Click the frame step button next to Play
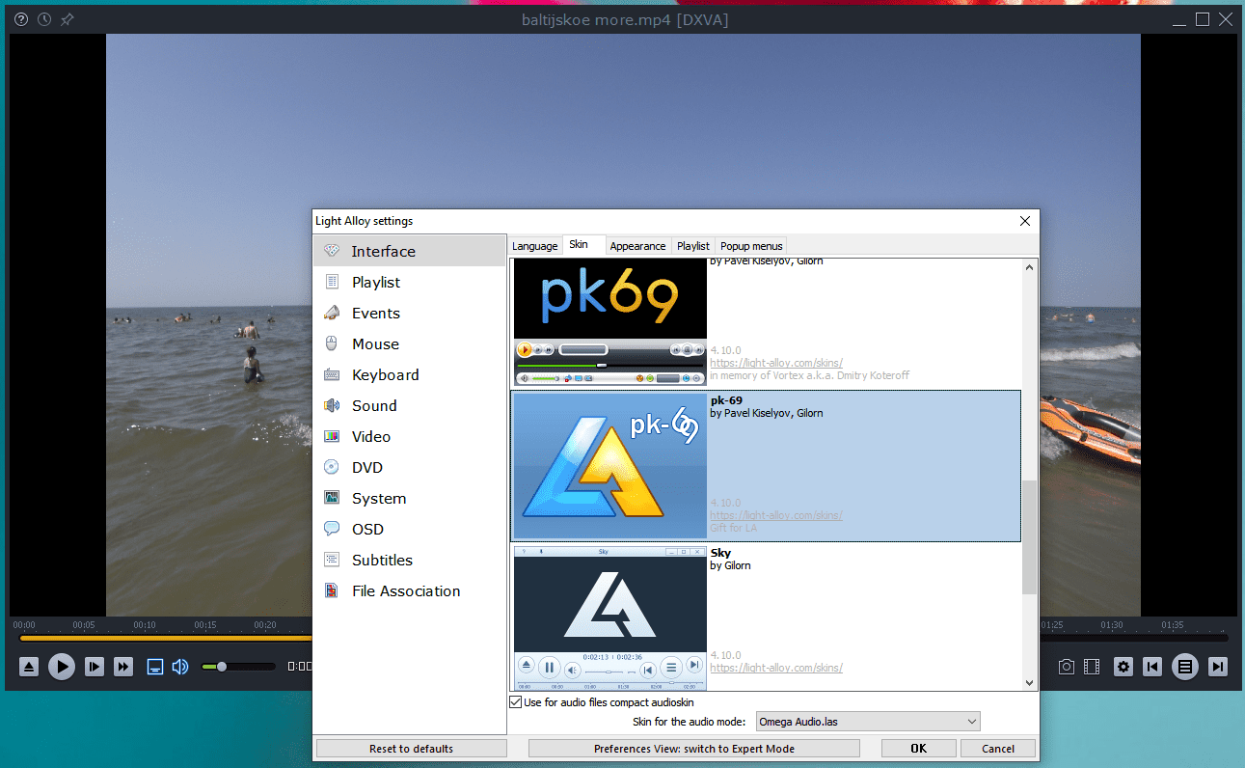Image resolution: width=1245 pixels, height=768 pixels. pyautogui.click(x=95, y=667)
